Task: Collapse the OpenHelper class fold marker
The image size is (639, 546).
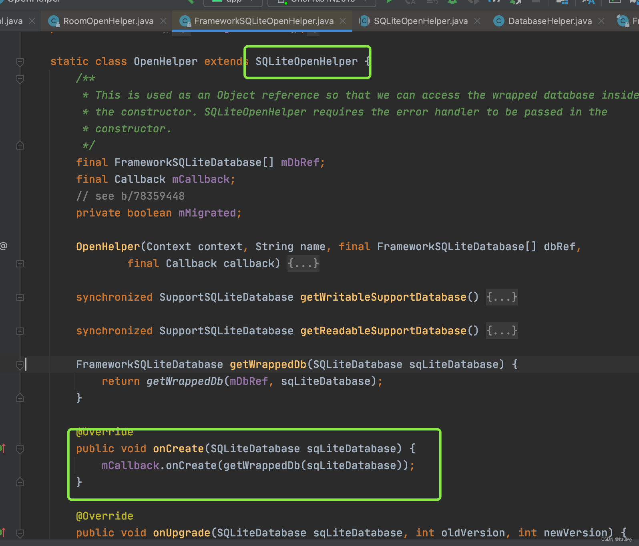Action: click(x=20, y=62)
